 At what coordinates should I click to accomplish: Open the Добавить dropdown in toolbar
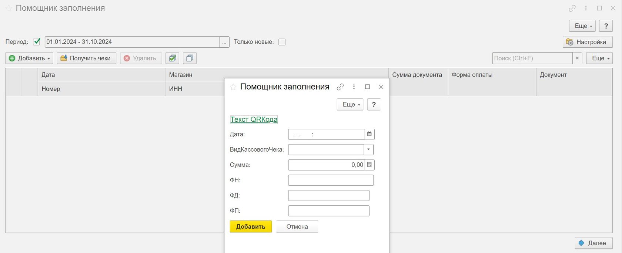click(x=29, y=58)
